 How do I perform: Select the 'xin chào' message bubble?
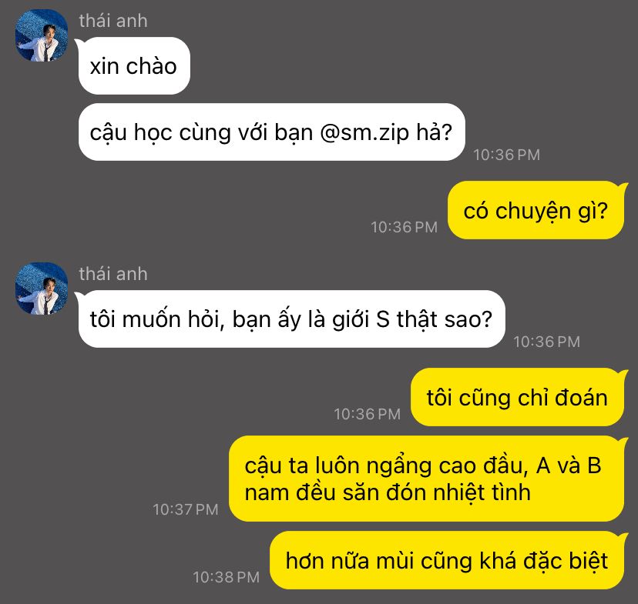(134, 66)
